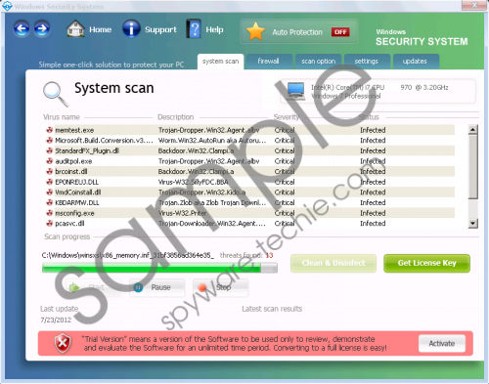Click threat icon beside brcoinst.dll

coord(49,171)
